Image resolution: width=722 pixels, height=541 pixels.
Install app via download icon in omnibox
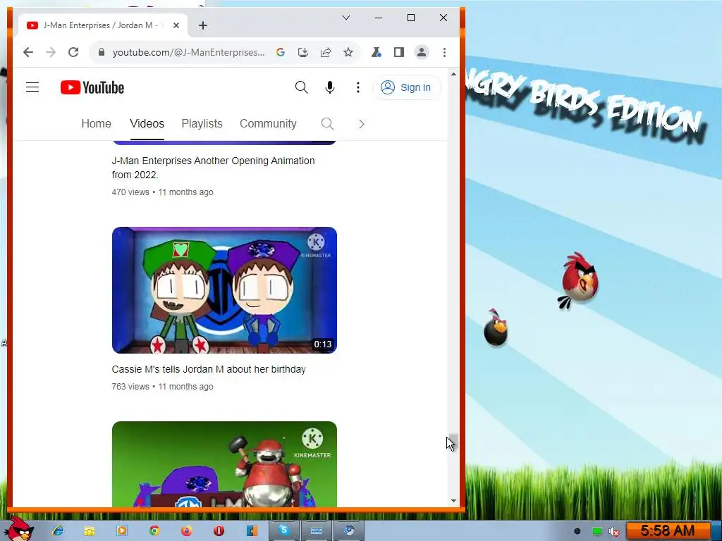click(303, 52)
